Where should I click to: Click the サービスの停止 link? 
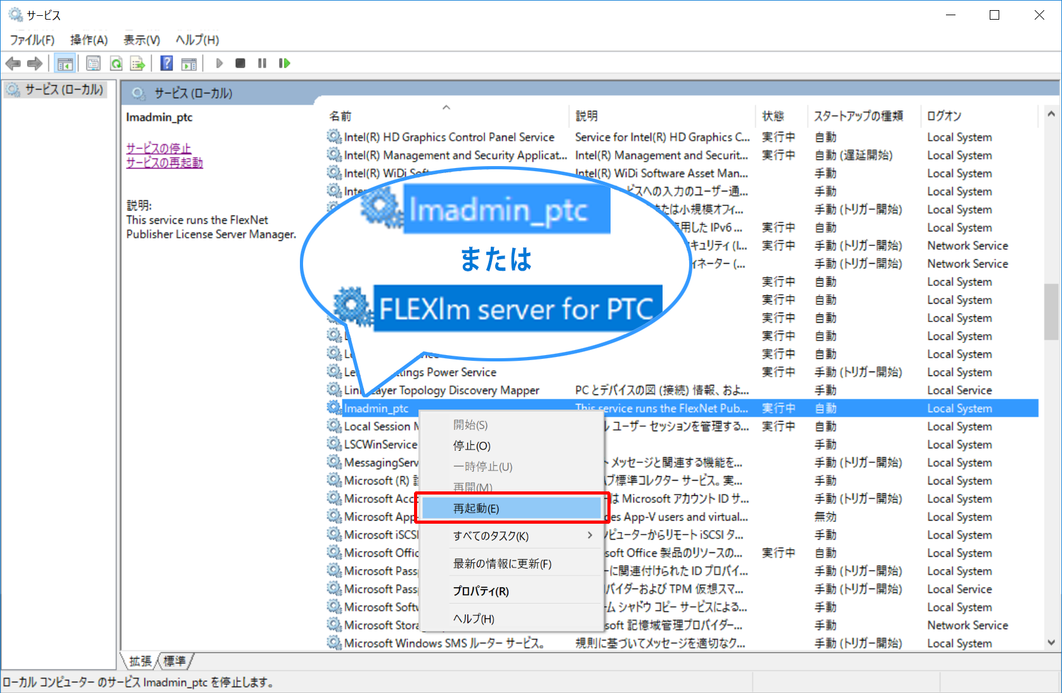(x=158, y=148)
